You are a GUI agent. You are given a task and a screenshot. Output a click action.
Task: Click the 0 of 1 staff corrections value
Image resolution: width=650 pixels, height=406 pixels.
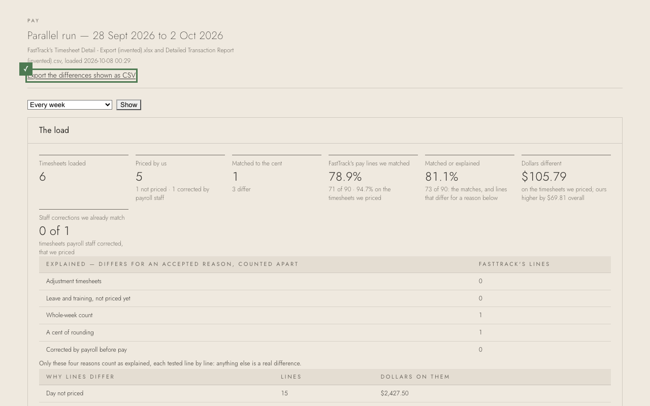[x=54, y=231]
